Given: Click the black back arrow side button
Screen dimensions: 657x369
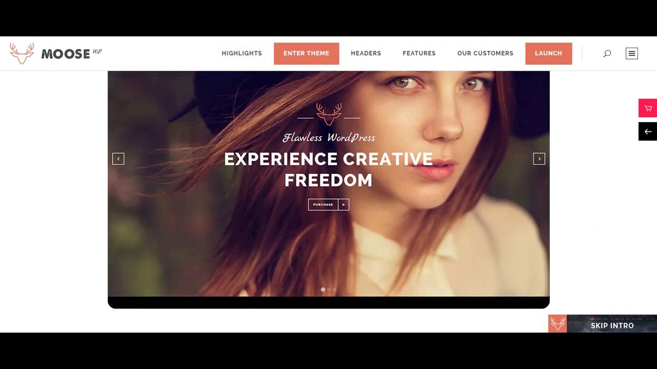Looking at the screenshot, I should pos(648,132).
